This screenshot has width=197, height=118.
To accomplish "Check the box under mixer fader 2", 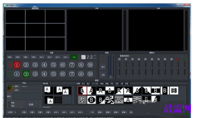I will [125, 77].
